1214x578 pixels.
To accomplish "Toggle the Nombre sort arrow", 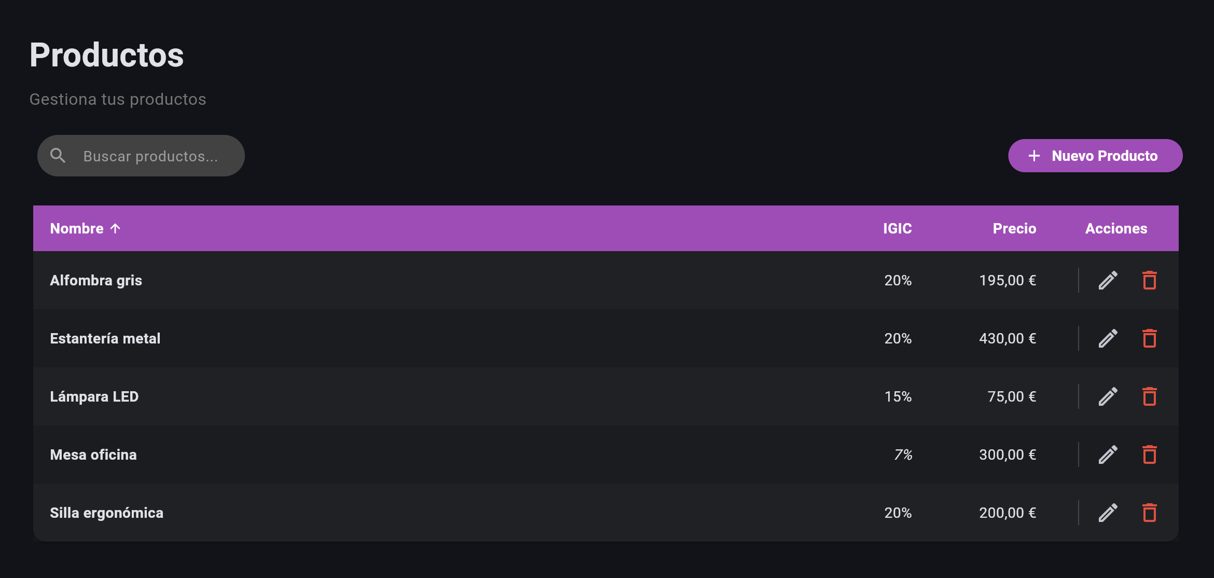I will (115, 228).
